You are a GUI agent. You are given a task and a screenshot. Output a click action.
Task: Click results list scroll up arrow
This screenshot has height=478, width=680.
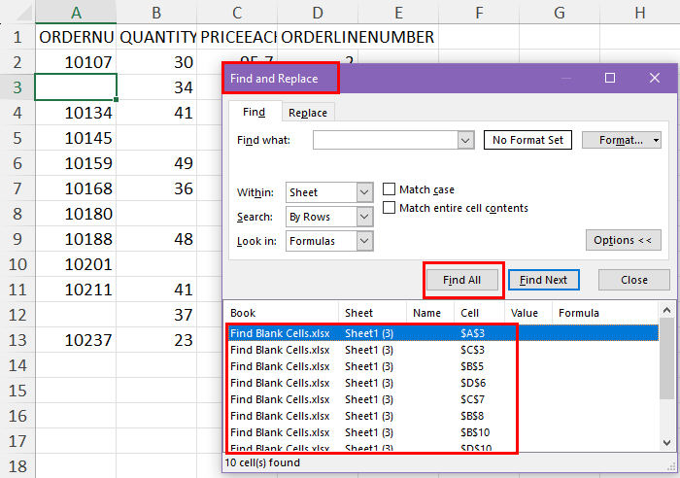point(667,310)
